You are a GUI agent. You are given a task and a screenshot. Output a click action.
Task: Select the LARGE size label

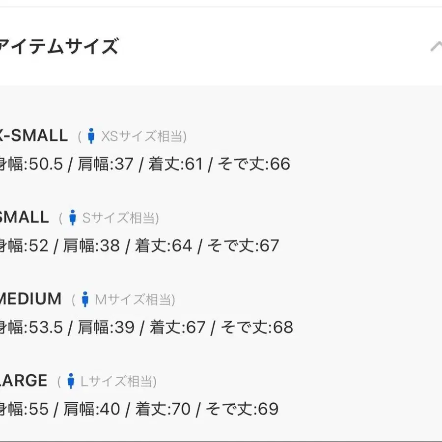click(x=24, y=380)
